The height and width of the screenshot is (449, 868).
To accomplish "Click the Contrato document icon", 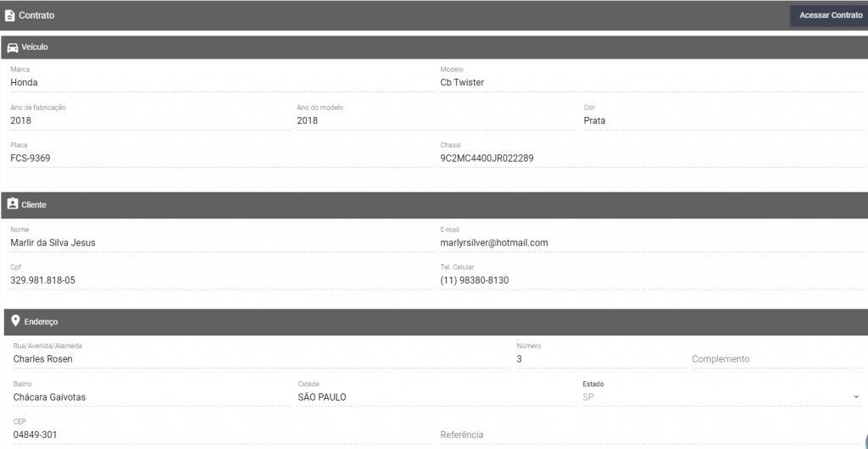I will tap(8, 15).
